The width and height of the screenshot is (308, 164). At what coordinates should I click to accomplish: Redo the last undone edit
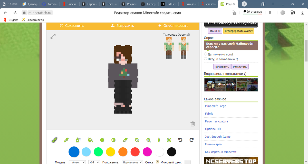[191, 140]
